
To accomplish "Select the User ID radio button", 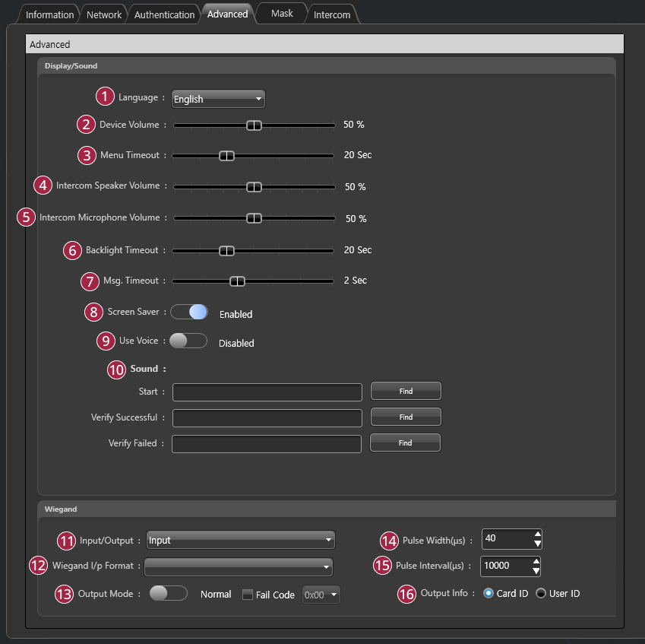I will [542, 593].
